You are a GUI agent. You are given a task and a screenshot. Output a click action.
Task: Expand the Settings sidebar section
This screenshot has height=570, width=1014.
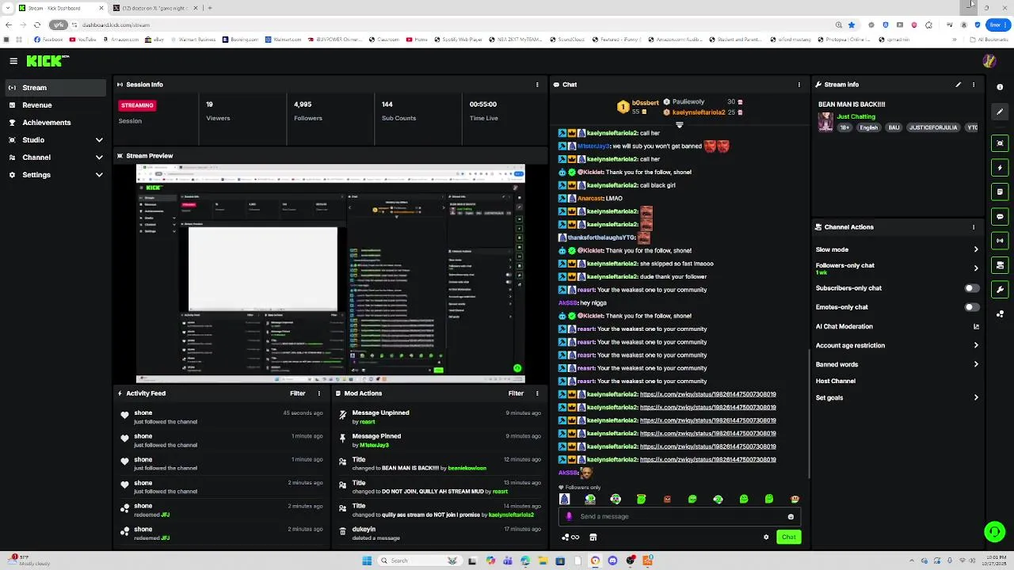[x=54, y=175]
